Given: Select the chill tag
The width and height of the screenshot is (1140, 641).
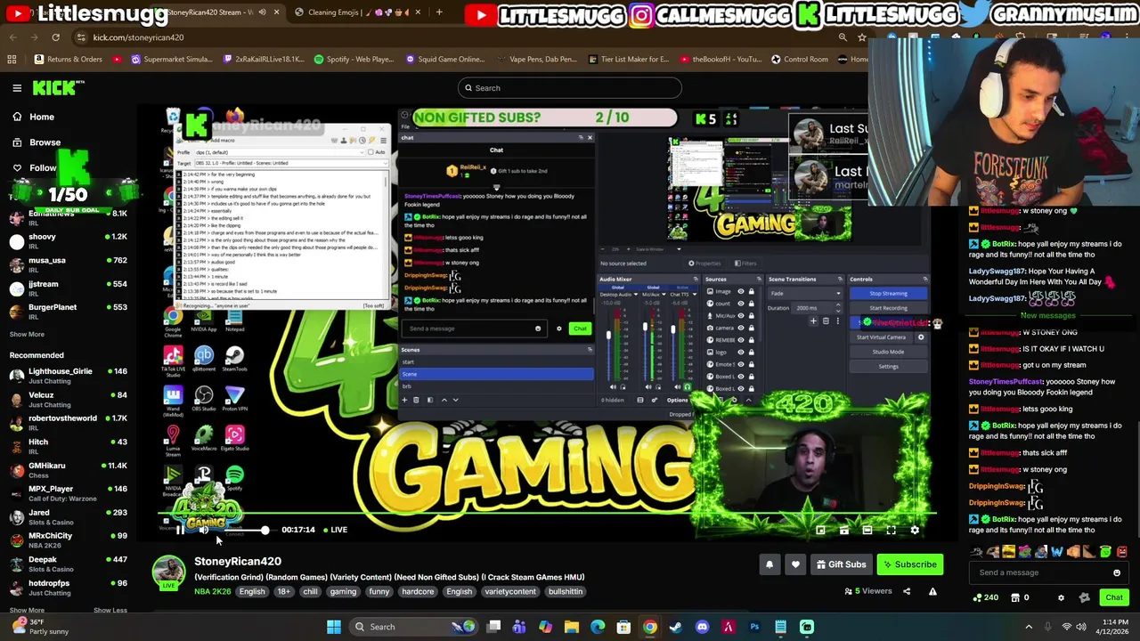Looking at the screenshot, I should pyautogui.click(x=310, y=592).
